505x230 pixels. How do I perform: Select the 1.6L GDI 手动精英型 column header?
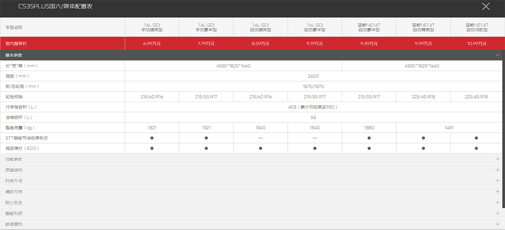tap(152, 27)
